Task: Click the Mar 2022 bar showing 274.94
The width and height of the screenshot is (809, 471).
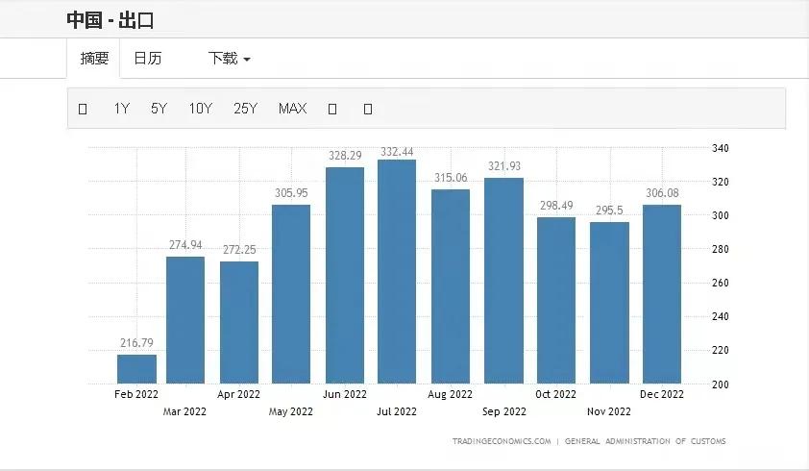Action: click(x=185, y=320)
